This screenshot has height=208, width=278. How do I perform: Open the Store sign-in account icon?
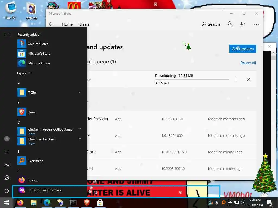click(230, 24)
